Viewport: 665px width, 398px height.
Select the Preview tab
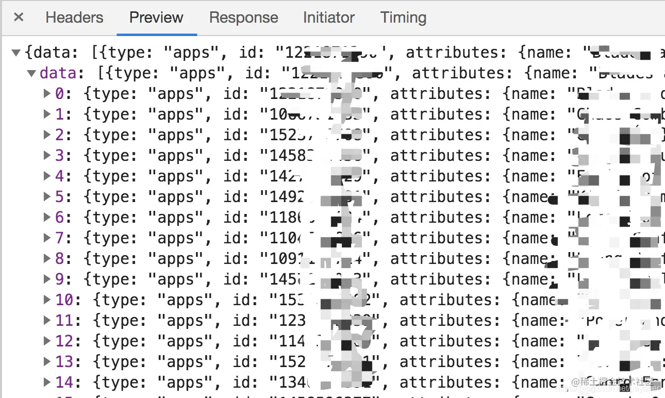click(156, 18)
